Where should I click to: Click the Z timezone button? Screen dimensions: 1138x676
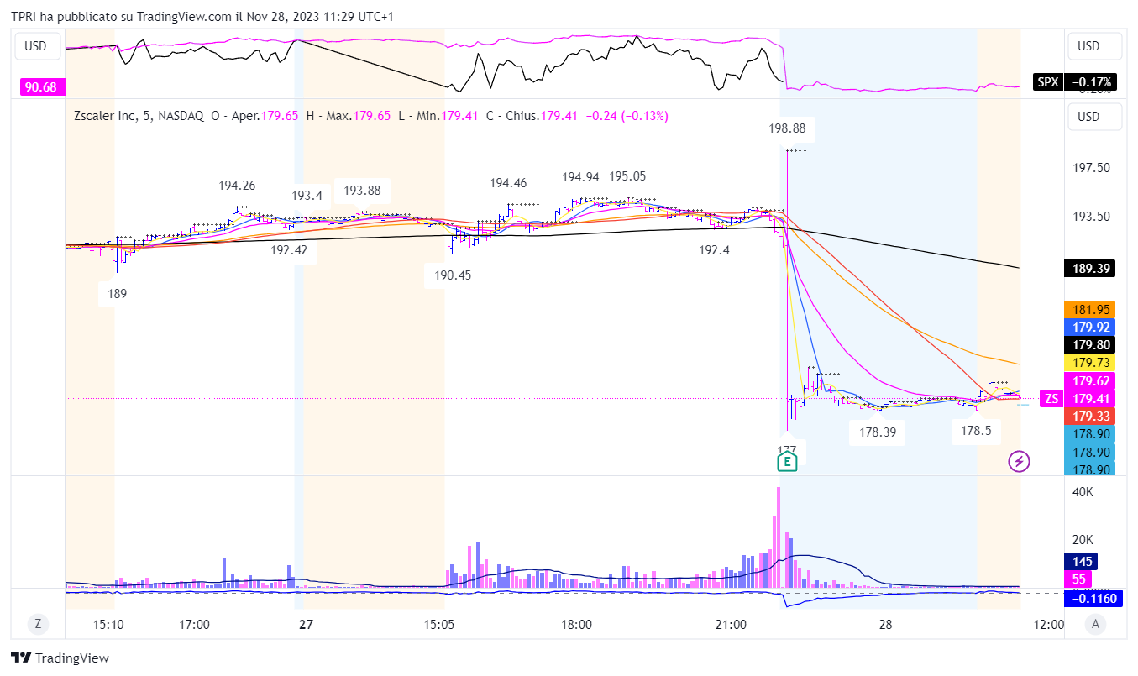(x=37, y=624)
